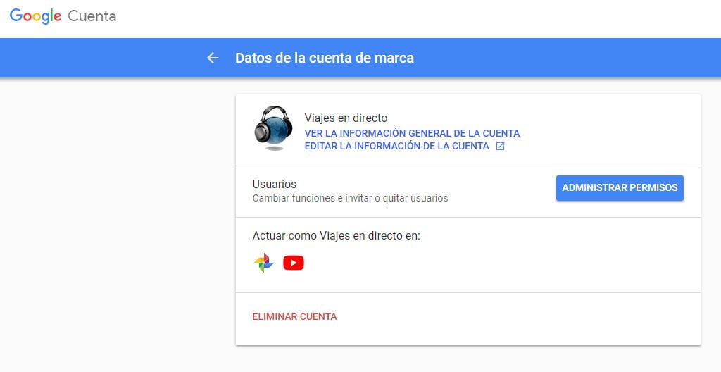This screenshot has width=721, height=372.
Task: Click "Cambiar funciones e invitar o quitar usuarios" description
Action: (x=350, y=199)
